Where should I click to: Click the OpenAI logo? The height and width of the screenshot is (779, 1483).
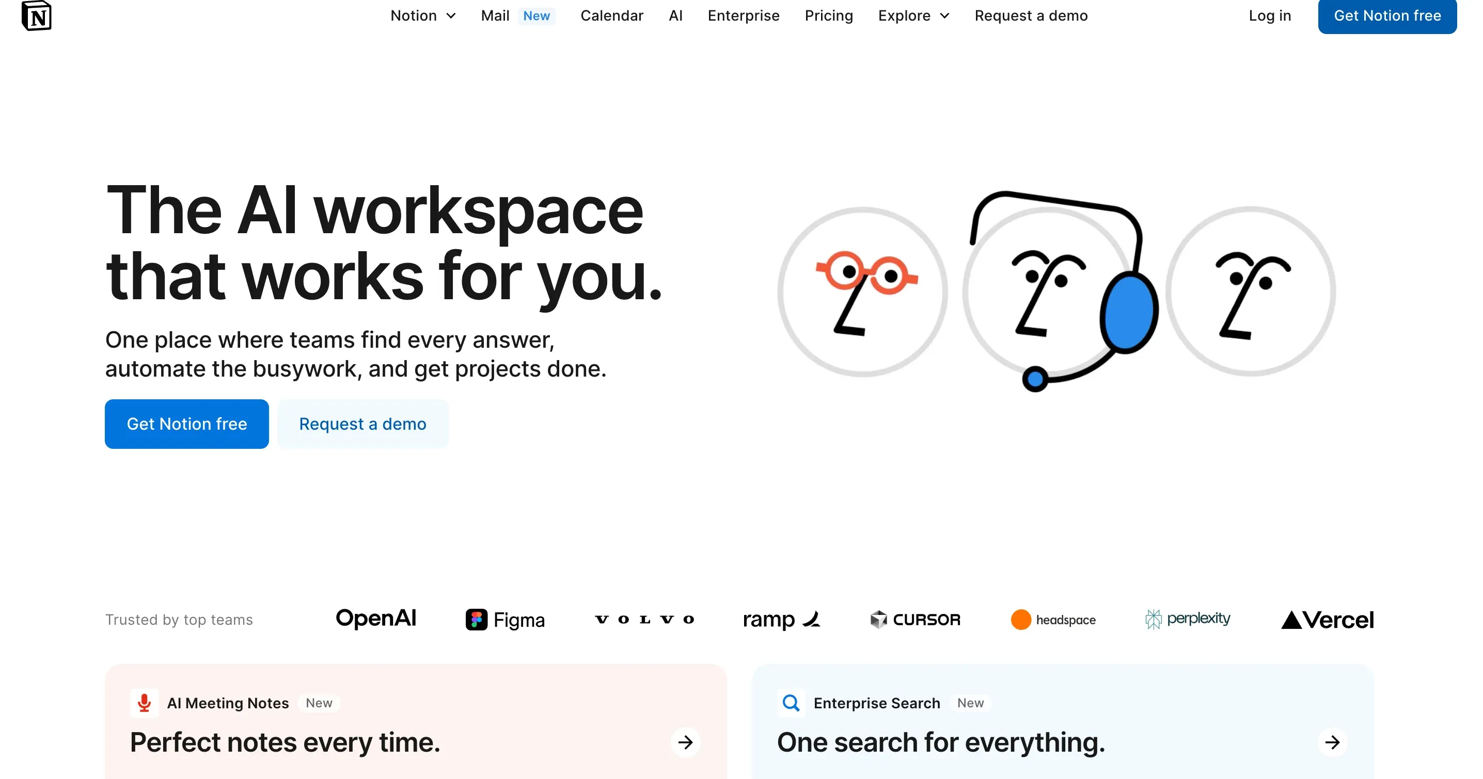point(375,619)
